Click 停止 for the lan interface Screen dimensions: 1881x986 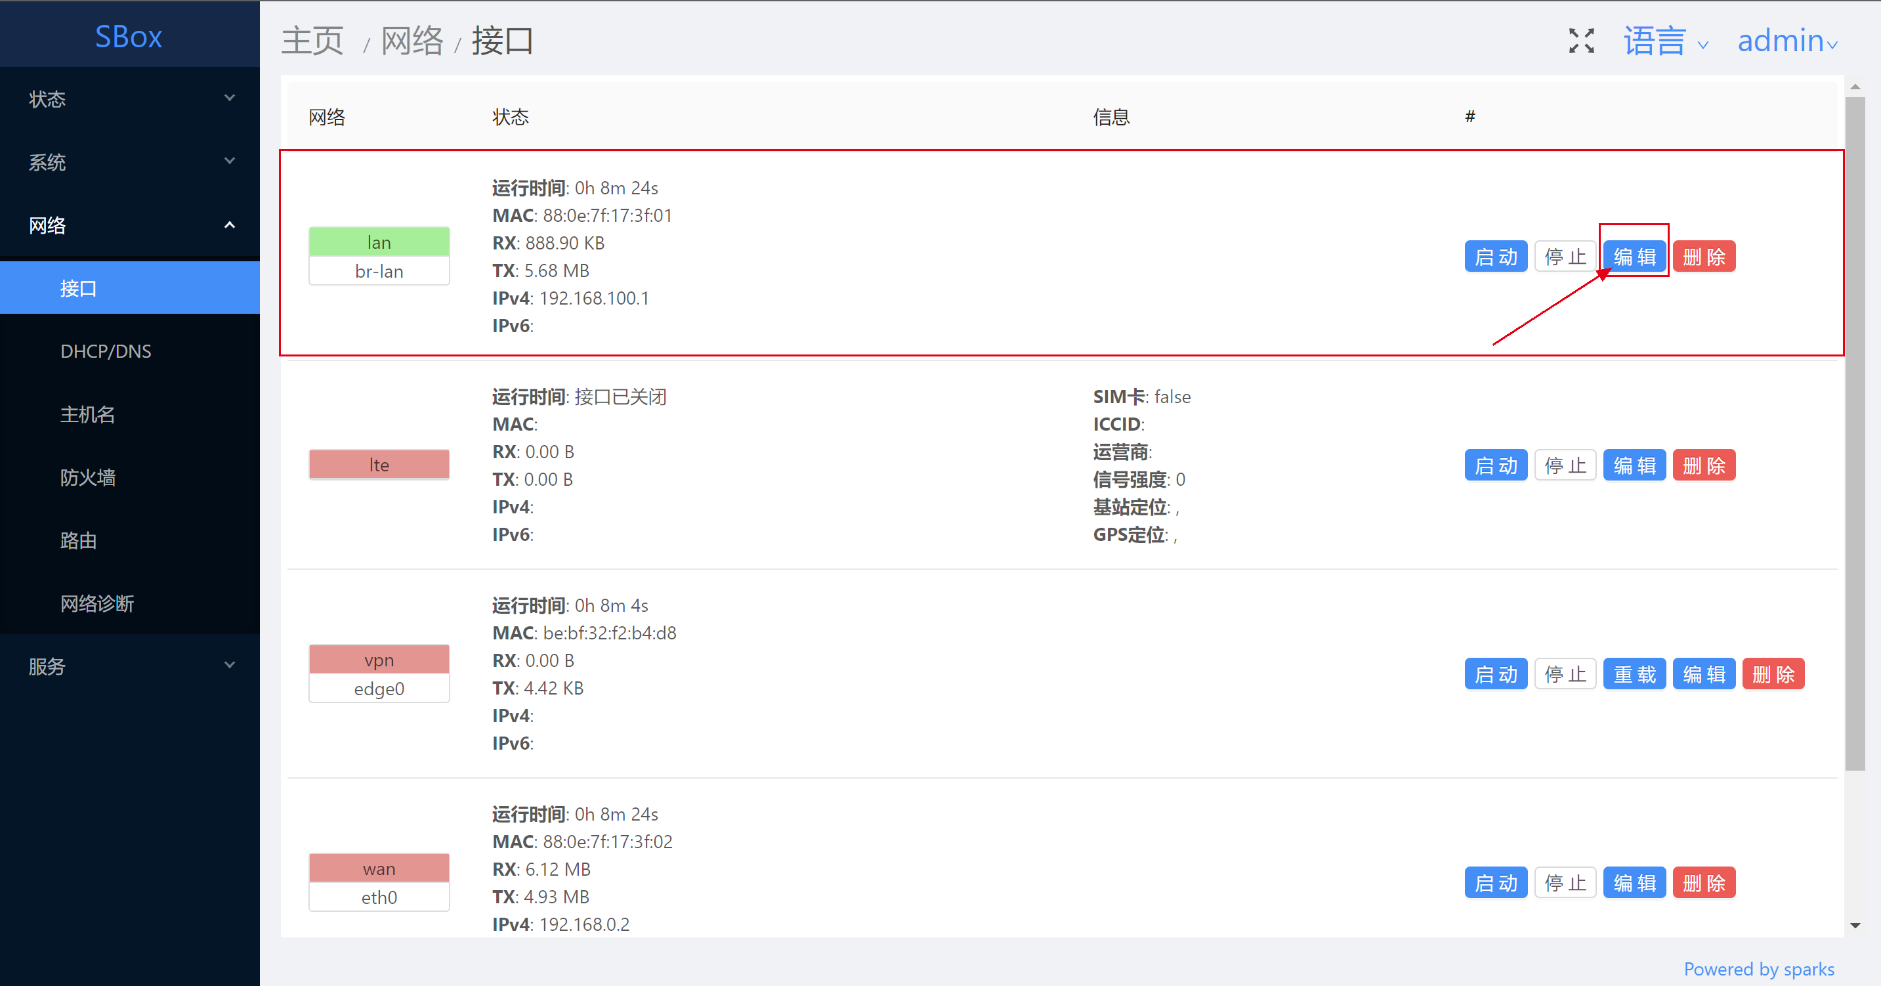pyautogui.click(x=1565, y=257)
